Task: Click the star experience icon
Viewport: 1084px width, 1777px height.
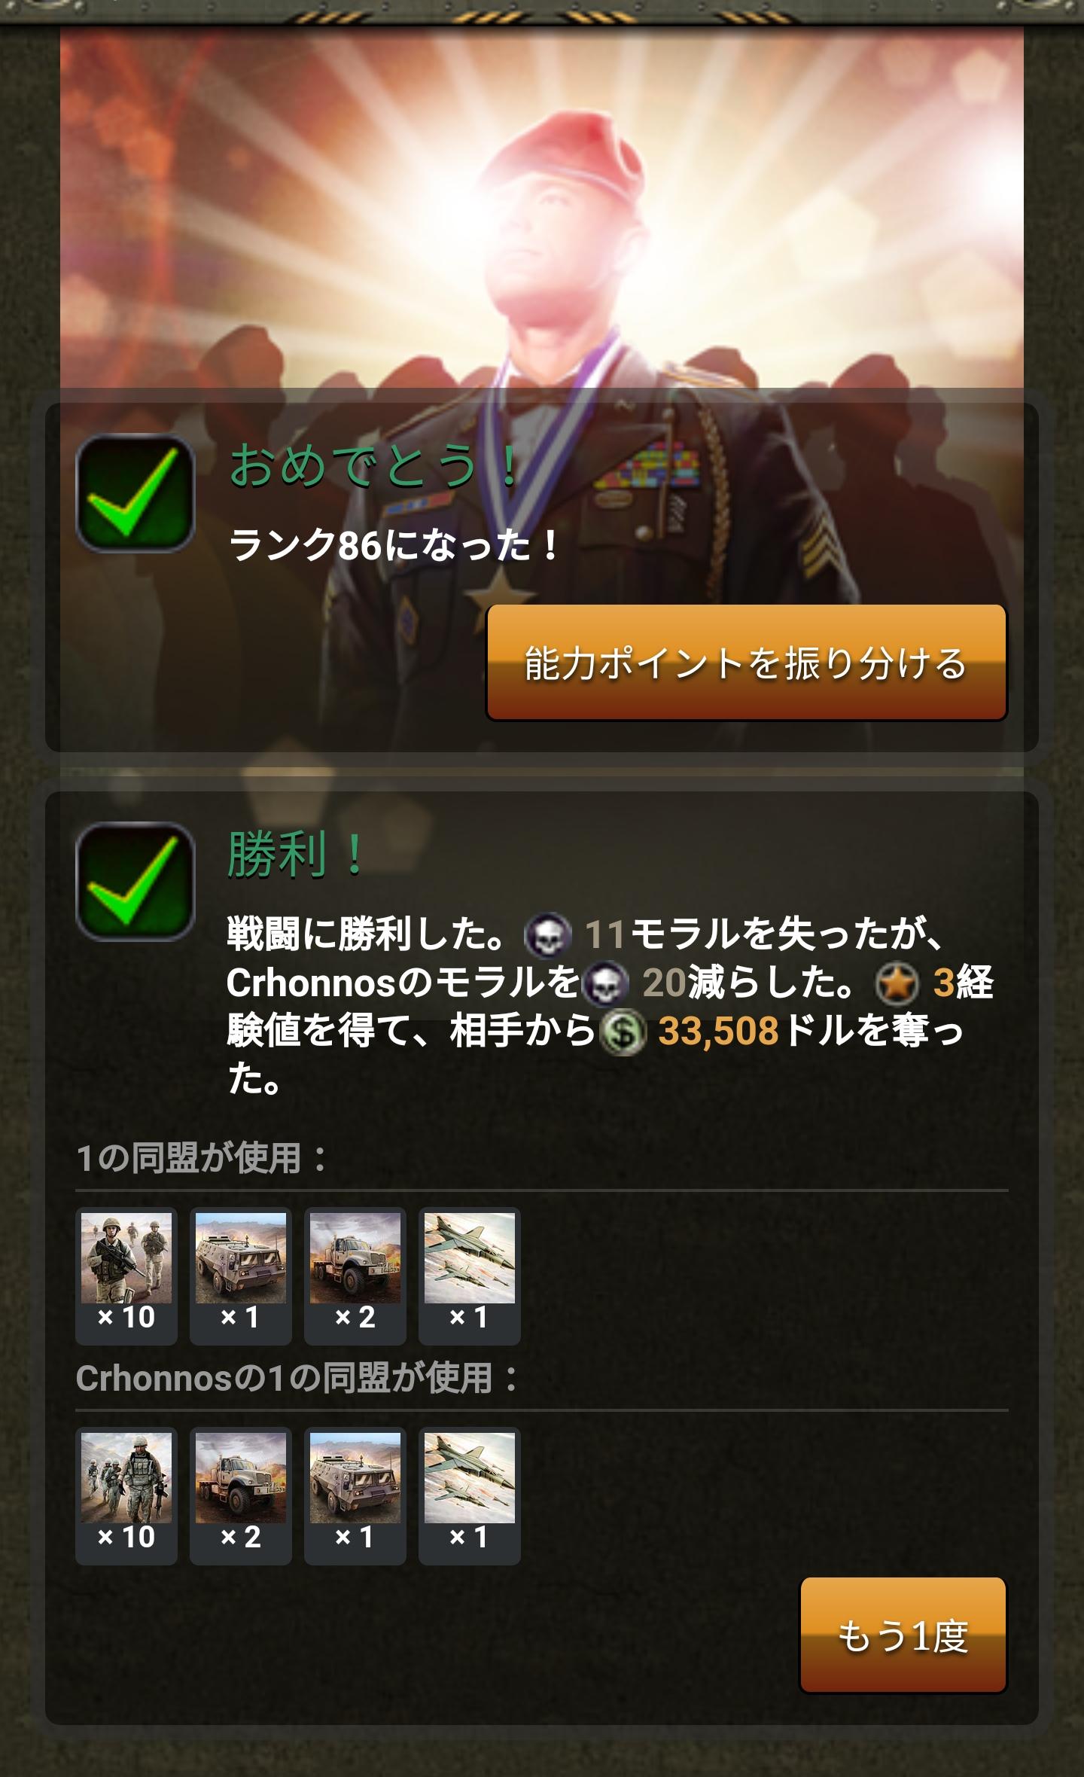Action: point(897,983)
